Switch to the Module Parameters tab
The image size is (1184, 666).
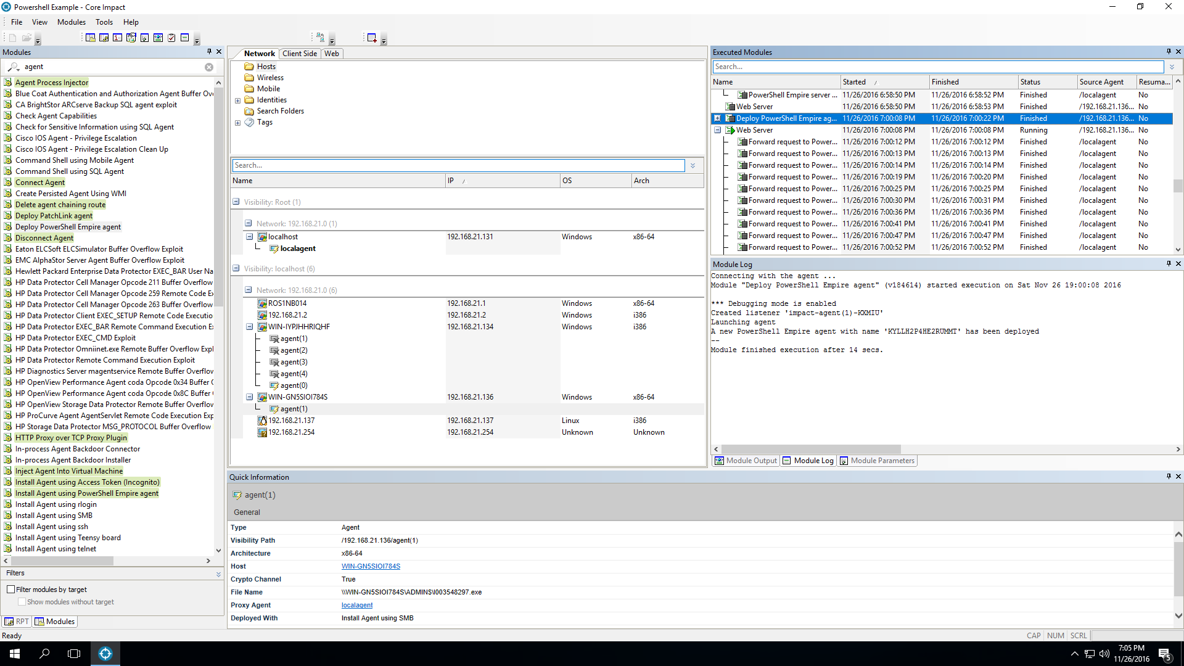point(877,461)
